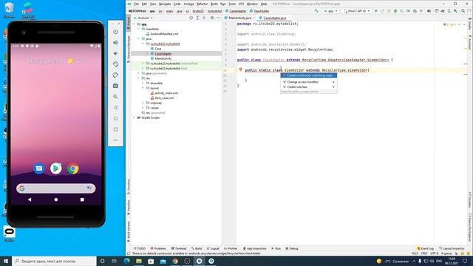473x266 pixels.
Task: Click select opened file target icon in project panel
Action: (191, 18)
